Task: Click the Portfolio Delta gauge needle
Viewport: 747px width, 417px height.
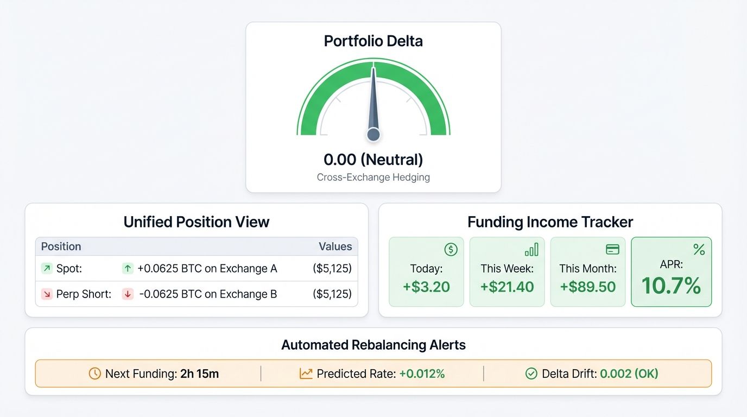Action: (x=373, y=103)
